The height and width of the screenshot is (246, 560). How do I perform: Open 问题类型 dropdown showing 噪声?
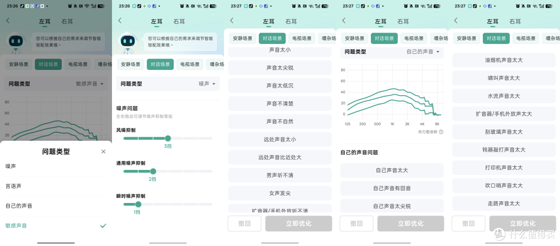[168, 84]
